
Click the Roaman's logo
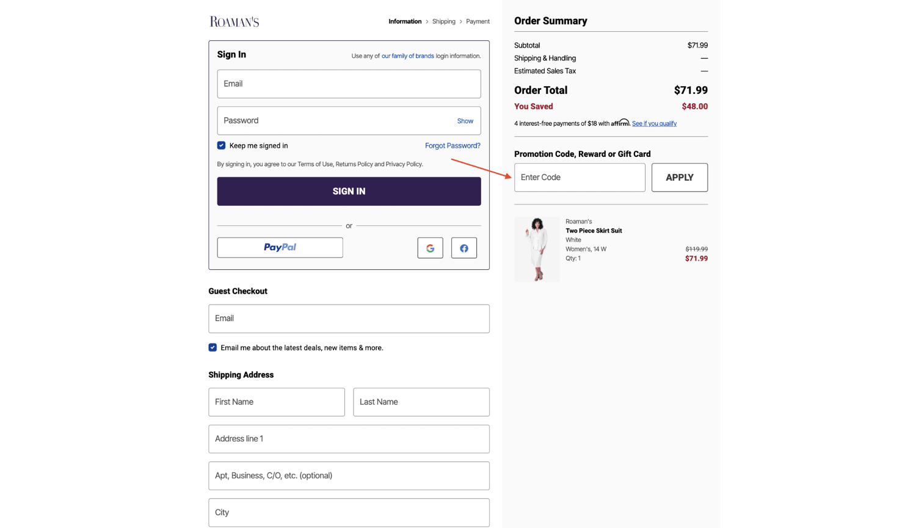point(234,21)
